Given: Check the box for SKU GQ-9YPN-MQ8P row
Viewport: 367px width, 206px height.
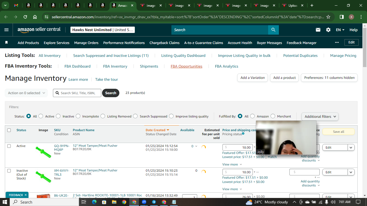Looking at the screenshot, I should 9,146.
